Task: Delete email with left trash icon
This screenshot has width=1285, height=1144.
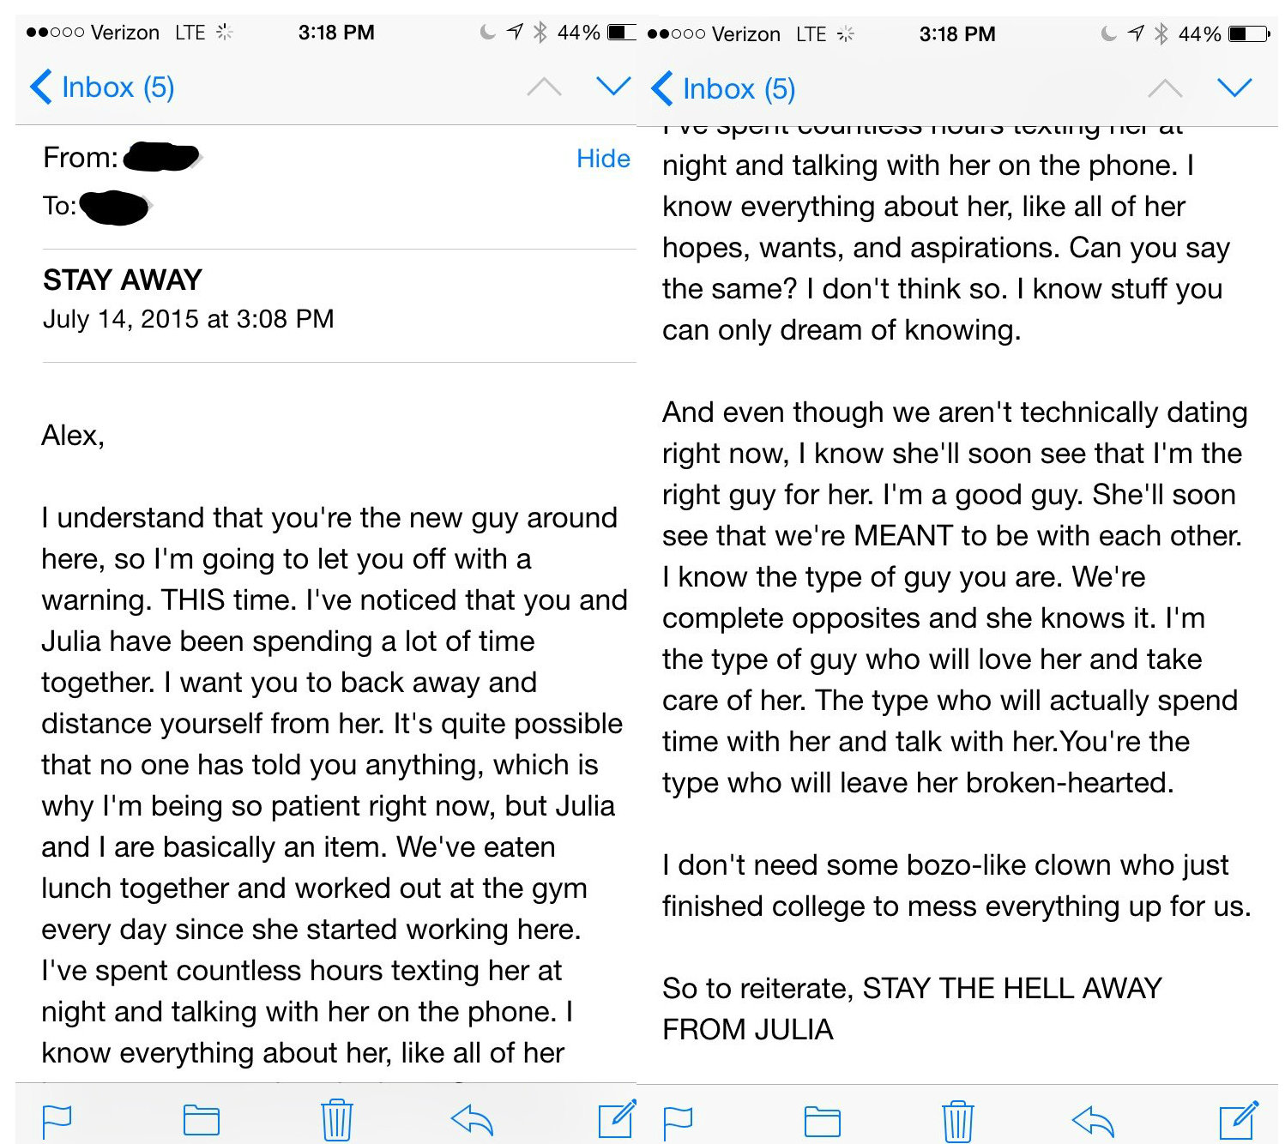Action: (x=336, y=1120)
